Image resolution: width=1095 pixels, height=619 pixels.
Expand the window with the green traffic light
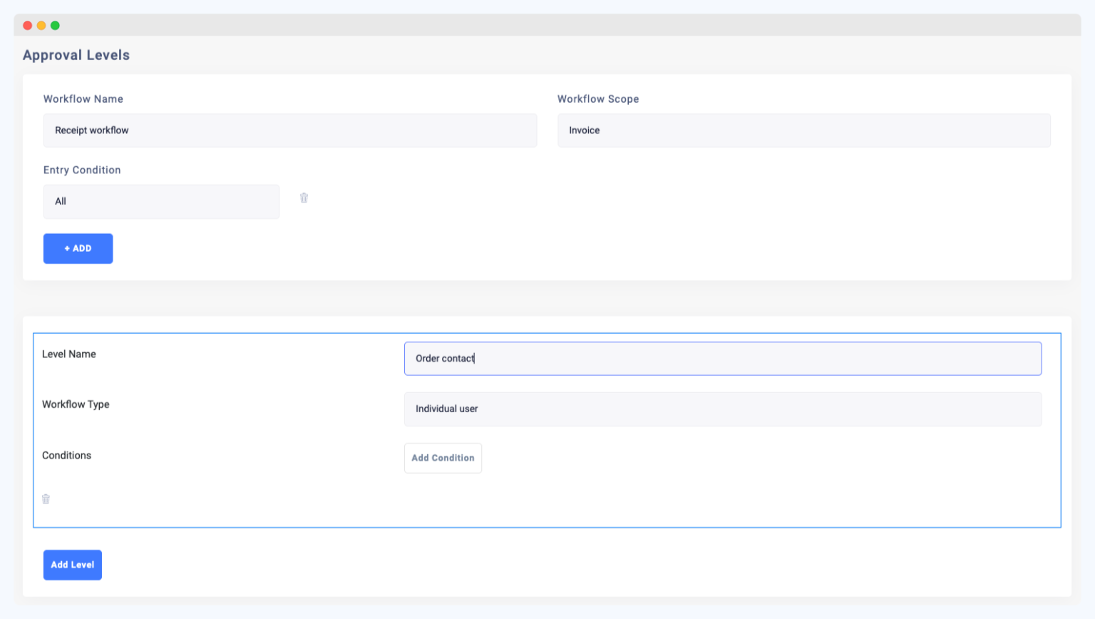click(55, 24)
